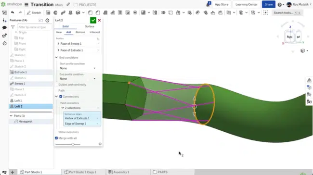Click the Undo arrow icon
This screenshot has height=175, width=313.
click(13, 12)
